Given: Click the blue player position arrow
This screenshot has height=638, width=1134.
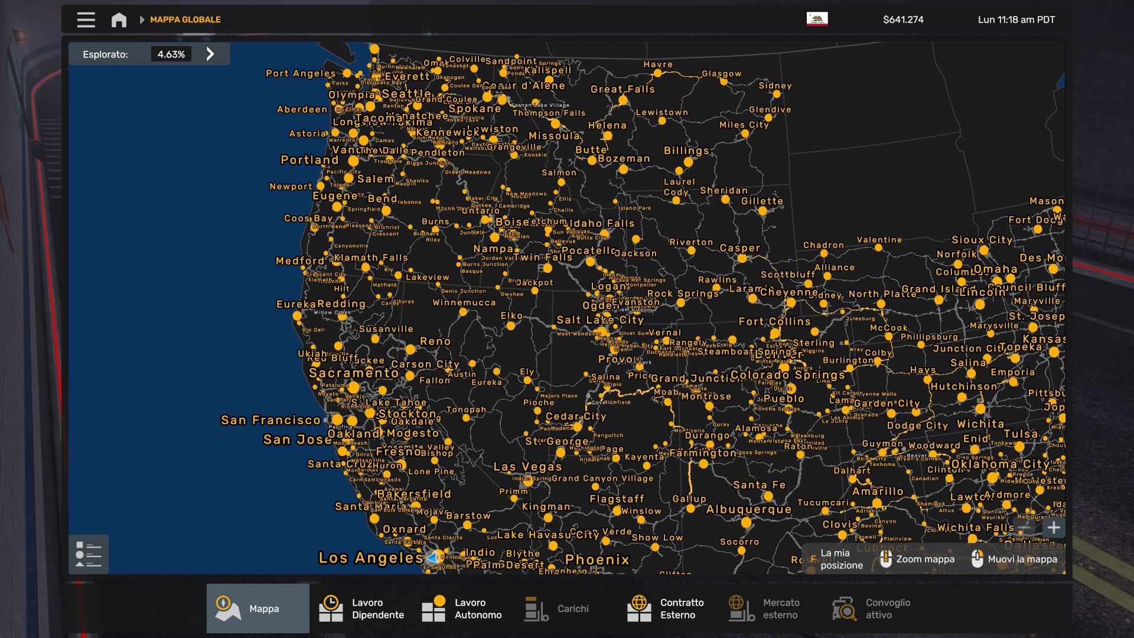Looking at the screenshot, I should click(432, 558).
